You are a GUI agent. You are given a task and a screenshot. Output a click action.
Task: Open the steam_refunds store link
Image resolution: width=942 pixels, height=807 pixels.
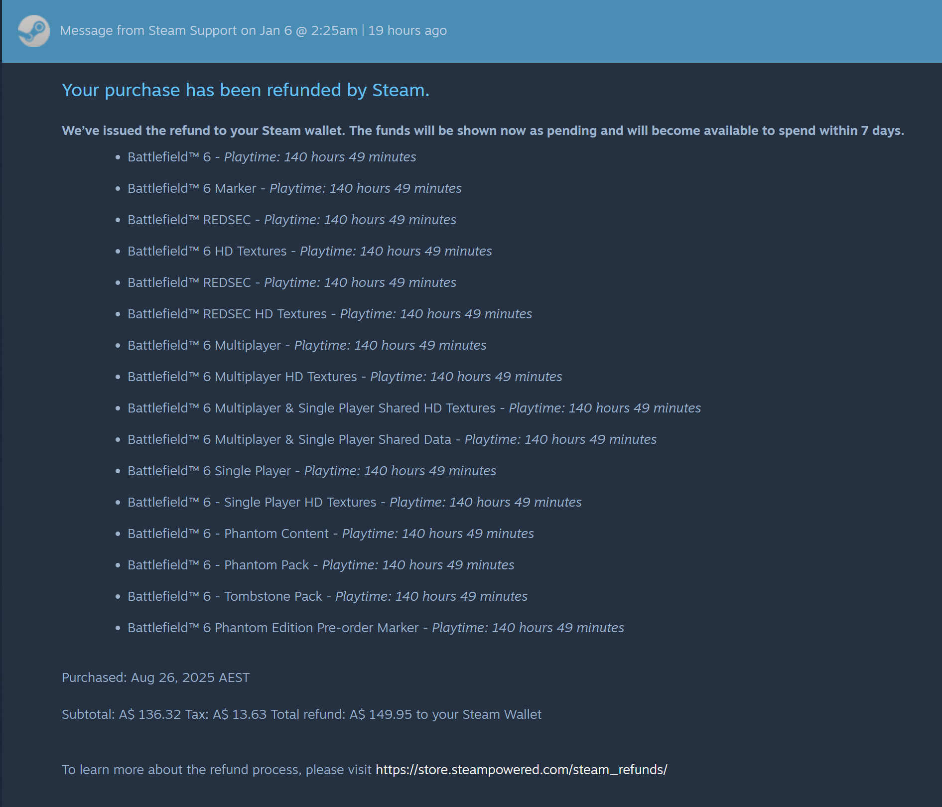coord(521,770)
